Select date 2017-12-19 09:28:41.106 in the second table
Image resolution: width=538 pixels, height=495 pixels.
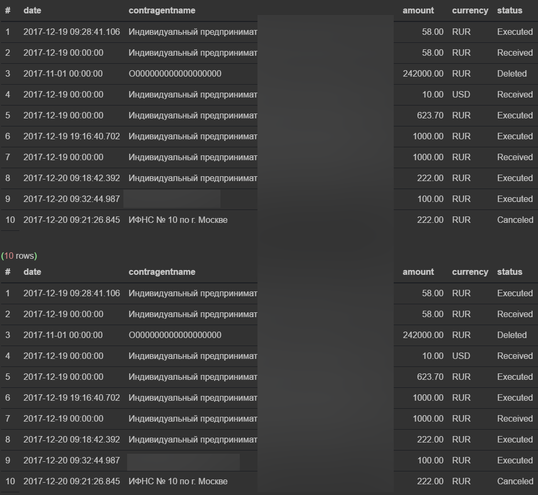[x=72, y=294]
